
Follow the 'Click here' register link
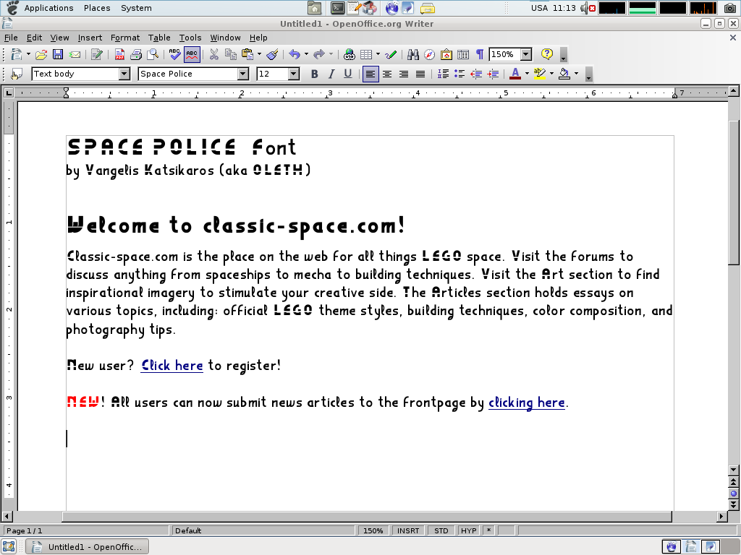pos(172,365)
